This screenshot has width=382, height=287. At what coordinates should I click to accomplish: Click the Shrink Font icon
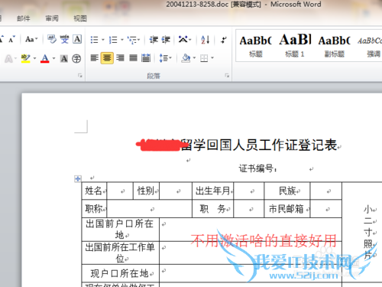11,40
